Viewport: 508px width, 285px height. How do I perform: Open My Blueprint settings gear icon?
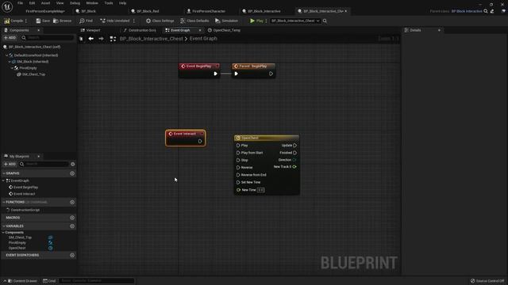click(73, 164)
